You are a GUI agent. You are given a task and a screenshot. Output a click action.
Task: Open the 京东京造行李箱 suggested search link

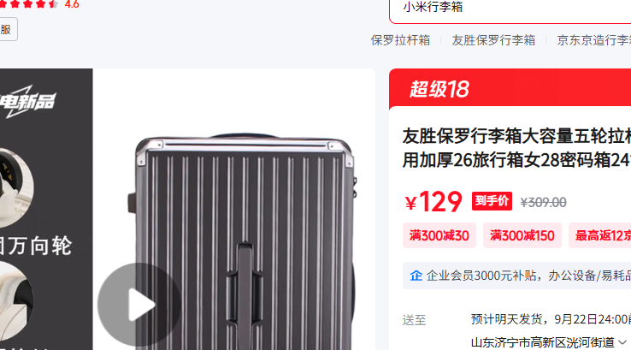tap(594, 40)
